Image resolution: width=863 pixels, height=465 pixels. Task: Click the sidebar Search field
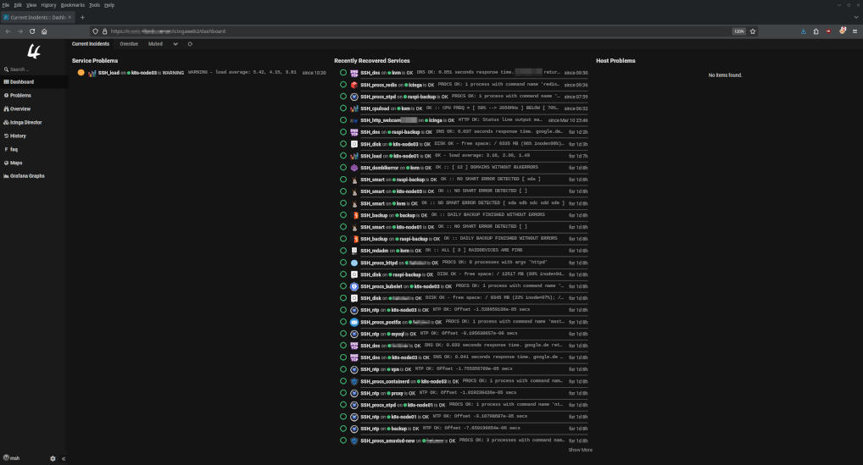(34, 69)
